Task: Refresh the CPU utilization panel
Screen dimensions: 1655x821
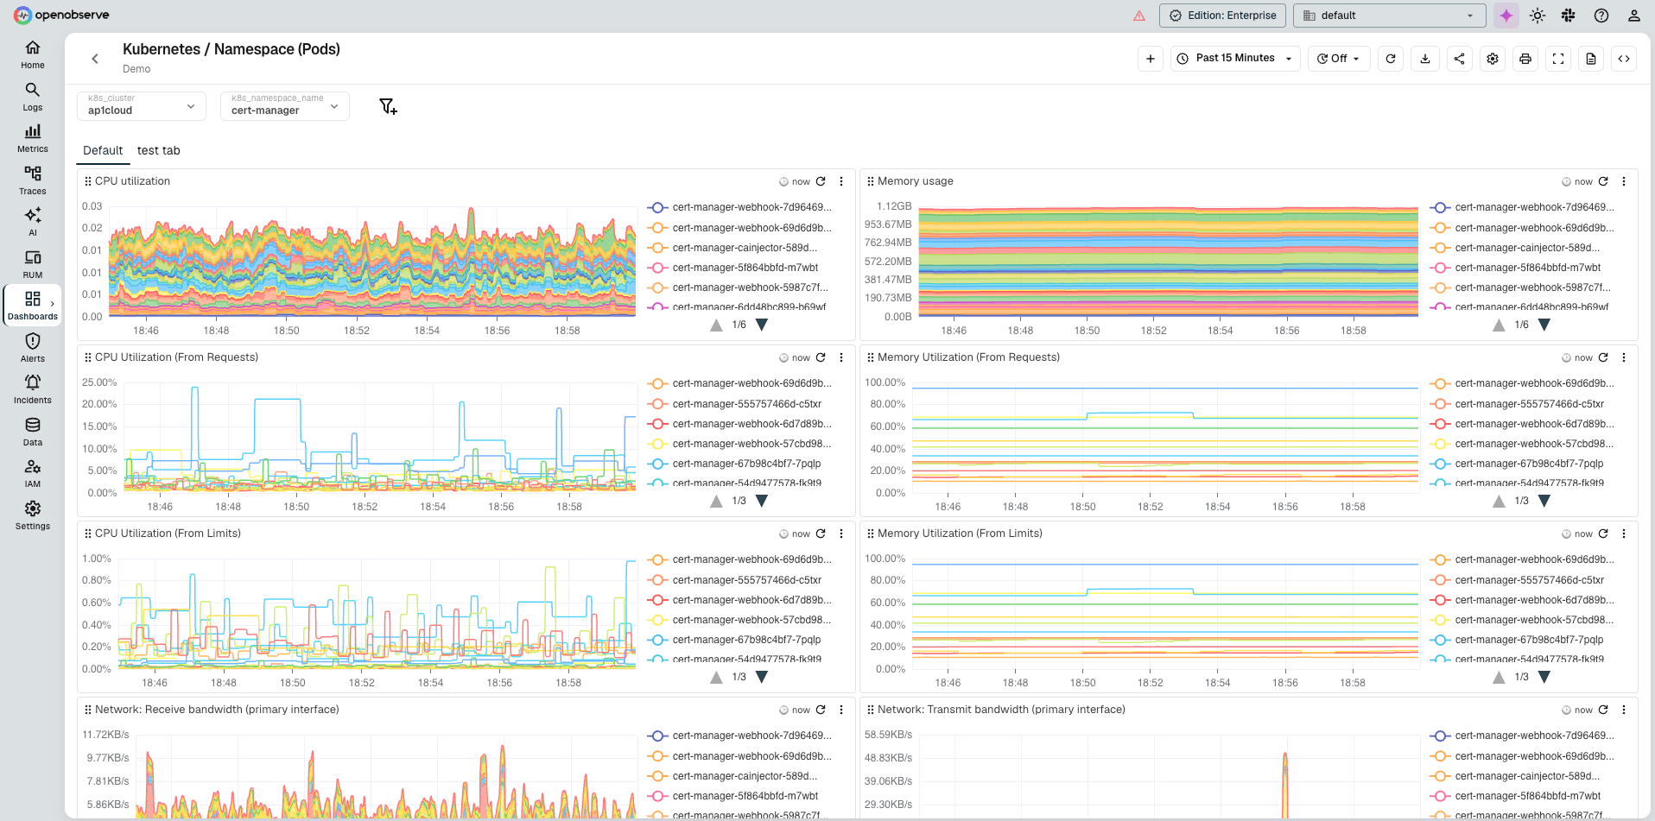Action: click(821, 181)
